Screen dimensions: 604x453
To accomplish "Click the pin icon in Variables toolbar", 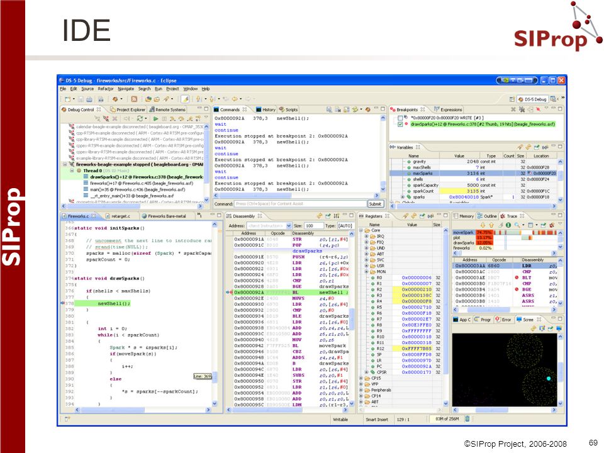I will tap(520, 147).
